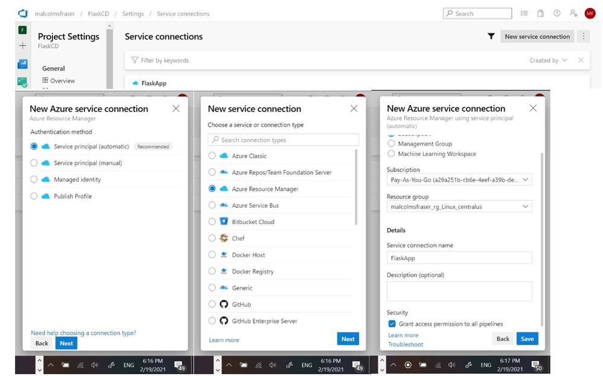Viewport: 603px width, 376px height.
Task: Click the filter funnel icon beside New service connection
Action: [x=491, y=36]
